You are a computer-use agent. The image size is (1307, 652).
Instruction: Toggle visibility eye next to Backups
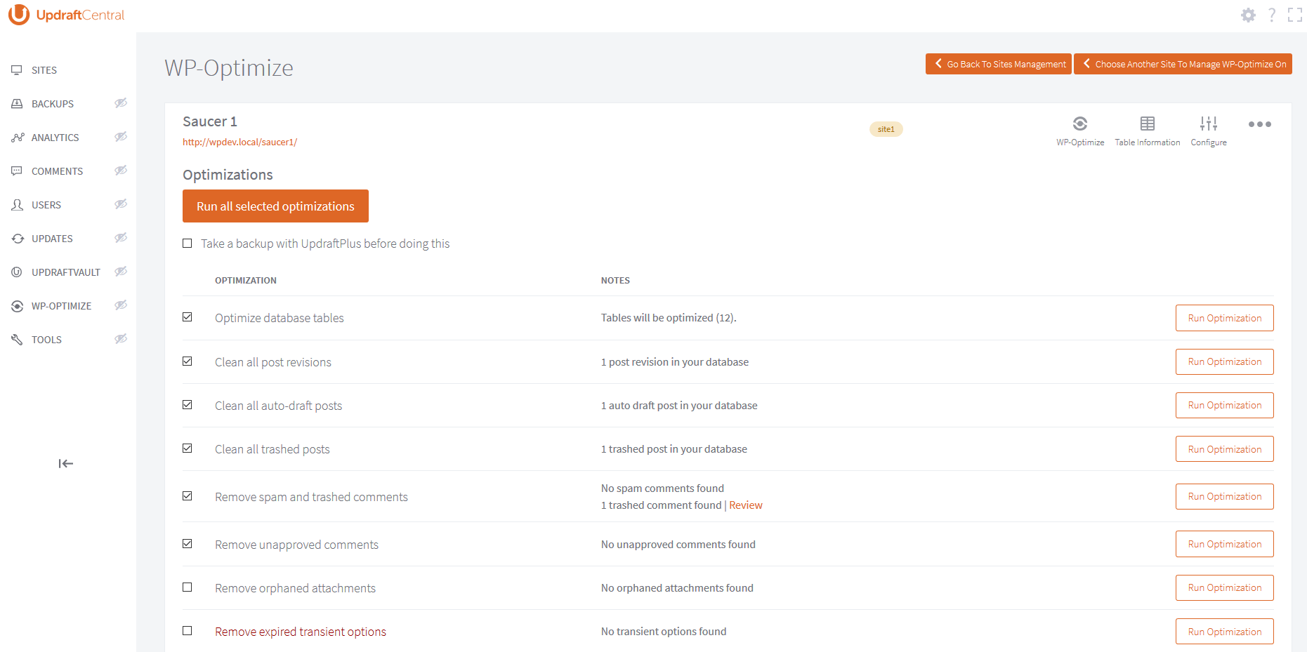coord(121,103)
